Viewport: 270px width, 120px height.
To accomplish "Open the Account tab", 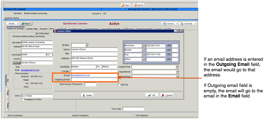I will click(x=43, y=29).
